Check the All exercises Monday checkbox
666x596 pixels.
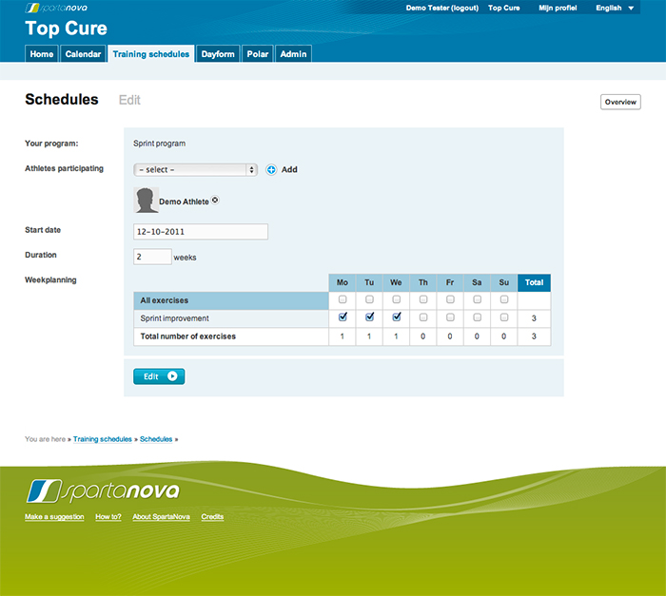343,299
